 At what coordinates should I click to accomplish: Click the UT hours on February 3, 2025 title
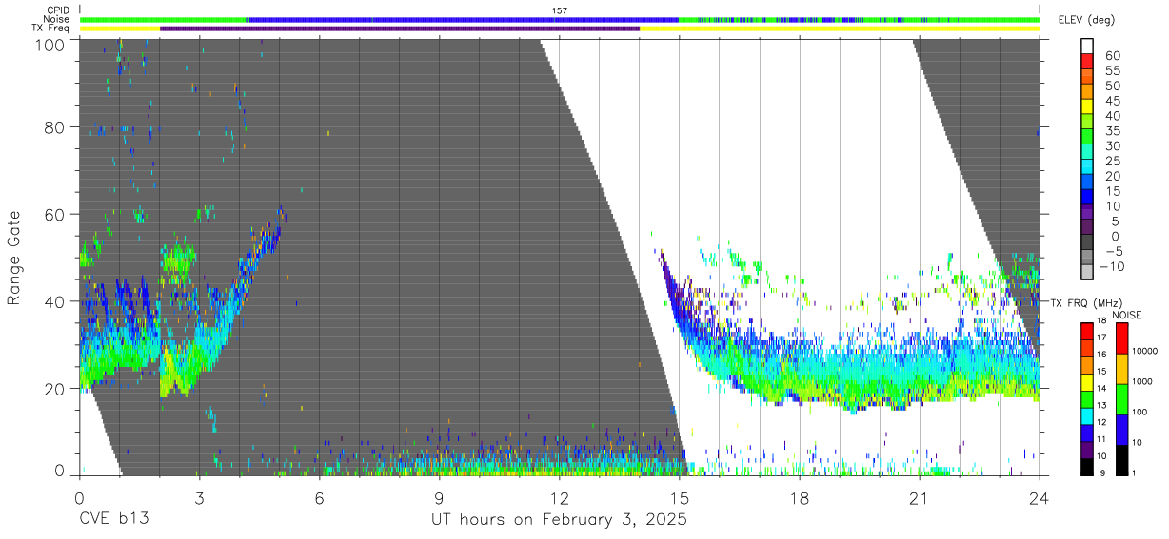(x=560, y=520)
